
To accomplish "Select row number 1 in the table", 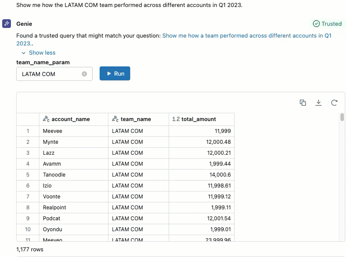I will pos(28,131).
